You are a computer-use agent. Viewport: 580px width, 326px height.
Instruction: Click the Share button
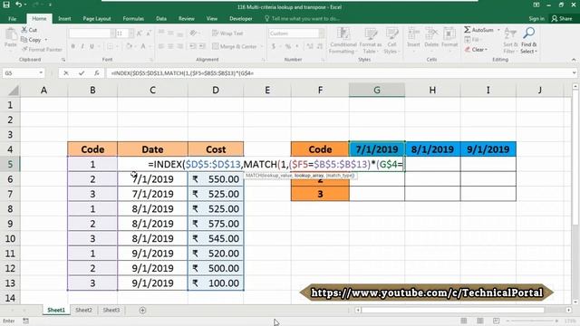click(x=562, y=18)
